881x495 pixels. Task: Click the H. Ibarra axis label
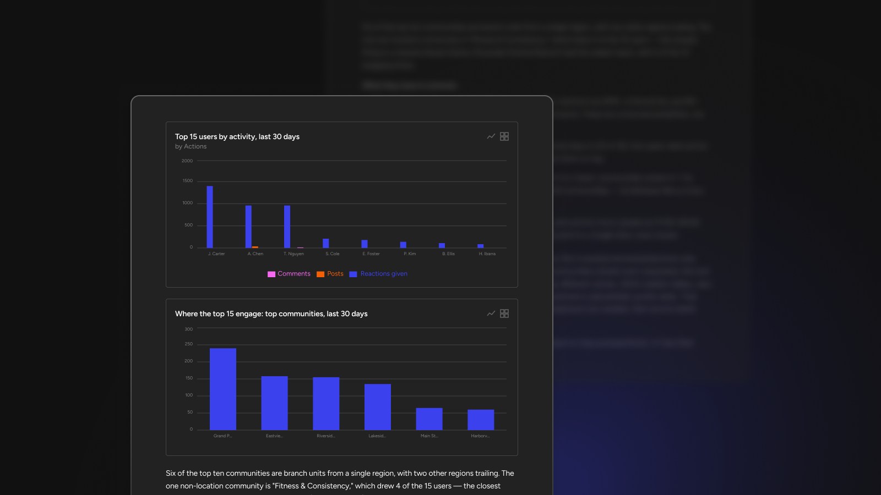point(487,254)
